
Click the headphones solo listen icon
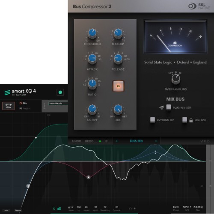(x=130, y=208)
